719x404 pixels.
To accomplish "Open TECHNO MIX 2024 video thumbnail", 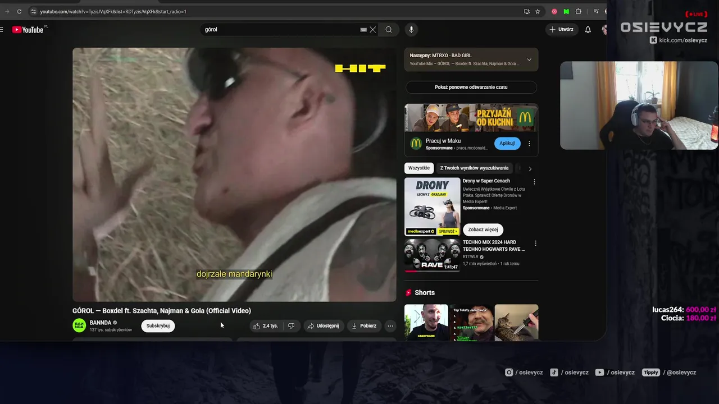I will (x=432, y=255).
